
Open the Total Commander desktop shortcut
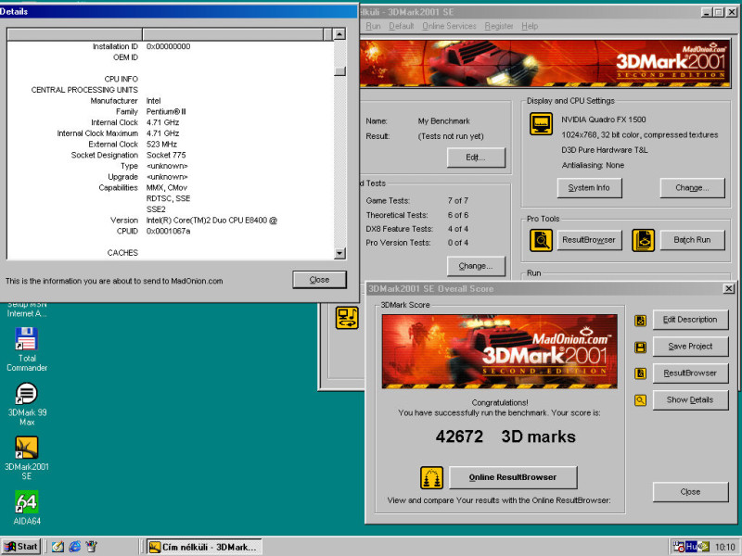coord(27,349)
